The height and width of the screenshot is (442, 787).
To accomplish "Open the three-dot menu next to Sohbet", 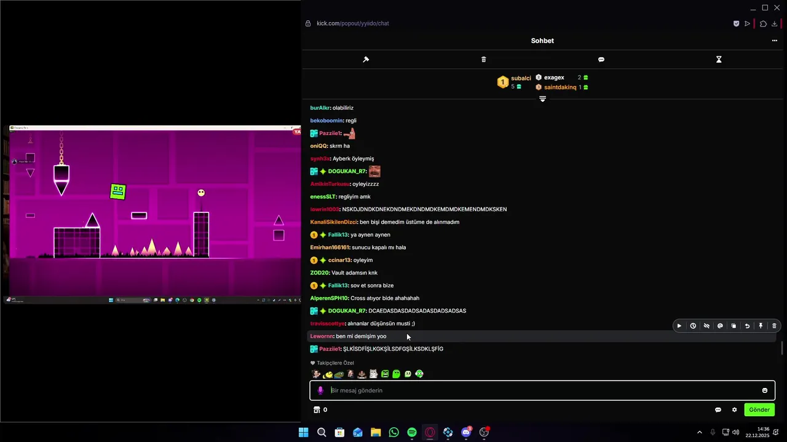I will (775, 41).
